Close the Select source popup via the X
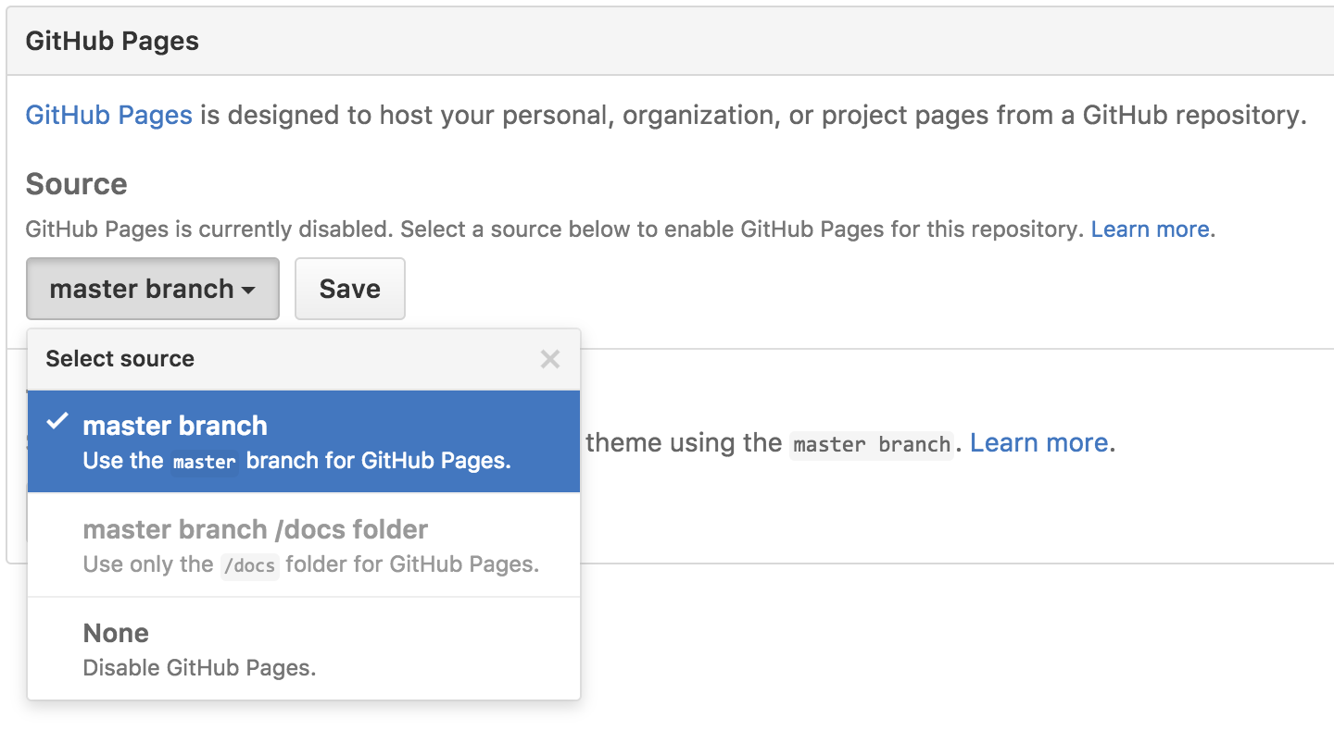This screenshot has width=1334, height=731. [x=550, y=359]
